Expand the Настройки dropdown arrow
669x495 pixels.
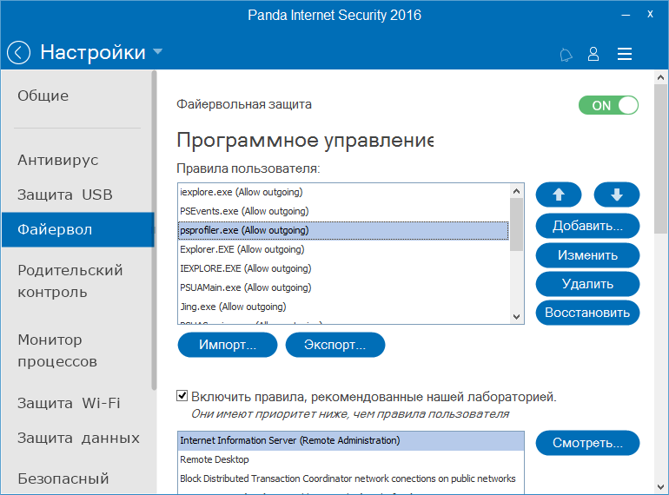pyautogui.click(x=157, y=51)
